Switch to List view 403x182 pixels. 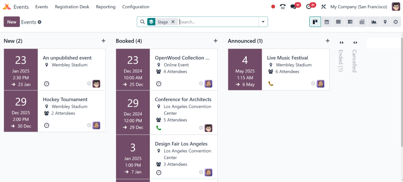click(x=338, y=22)
